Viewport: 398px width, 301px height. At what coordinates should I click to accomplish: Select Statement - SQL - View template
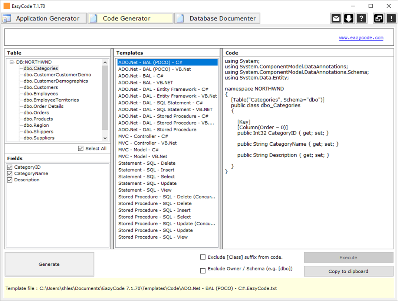(x=168, y=190)
